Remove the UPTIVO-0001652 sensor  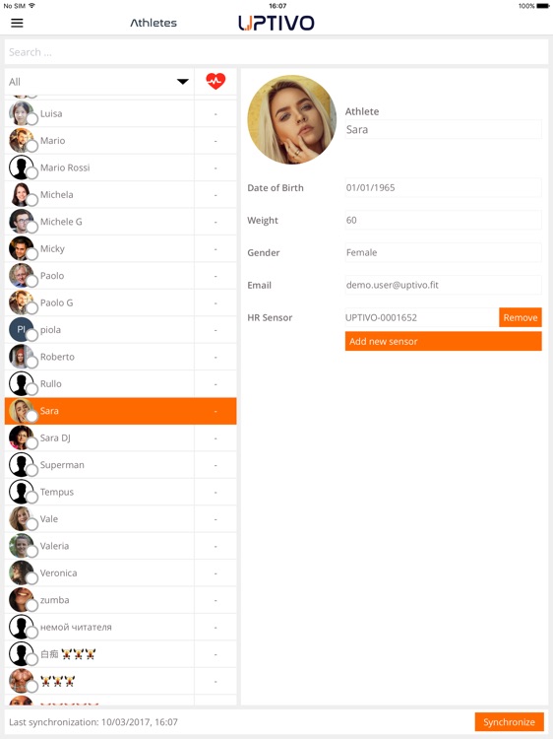(521, 317)
